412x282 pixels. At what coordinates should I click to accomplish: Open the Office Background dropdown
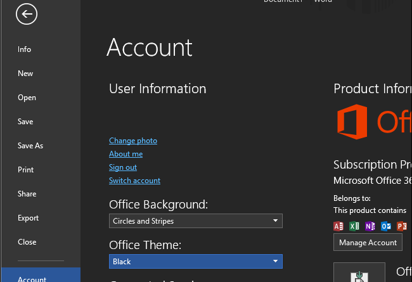click(x=195, y=221)
